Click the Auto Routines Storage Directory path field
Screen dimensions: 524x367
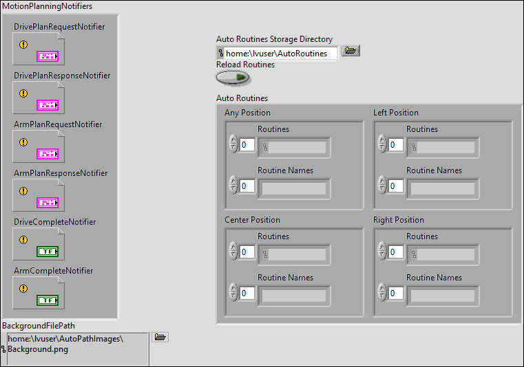280,54
